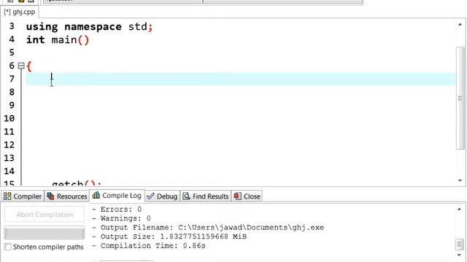Viewport: 467px width, 262px height.
Task: Click the Compile Log chart icon
Action: [x=96, y=195]
